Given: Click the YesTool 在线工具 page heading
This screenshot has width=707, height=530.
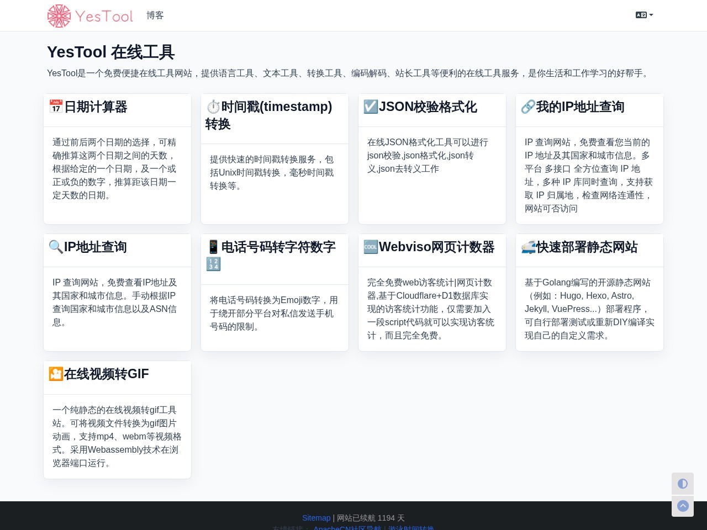Looking at the screenshot, I should pyautogui.click(x=111, y=52).
